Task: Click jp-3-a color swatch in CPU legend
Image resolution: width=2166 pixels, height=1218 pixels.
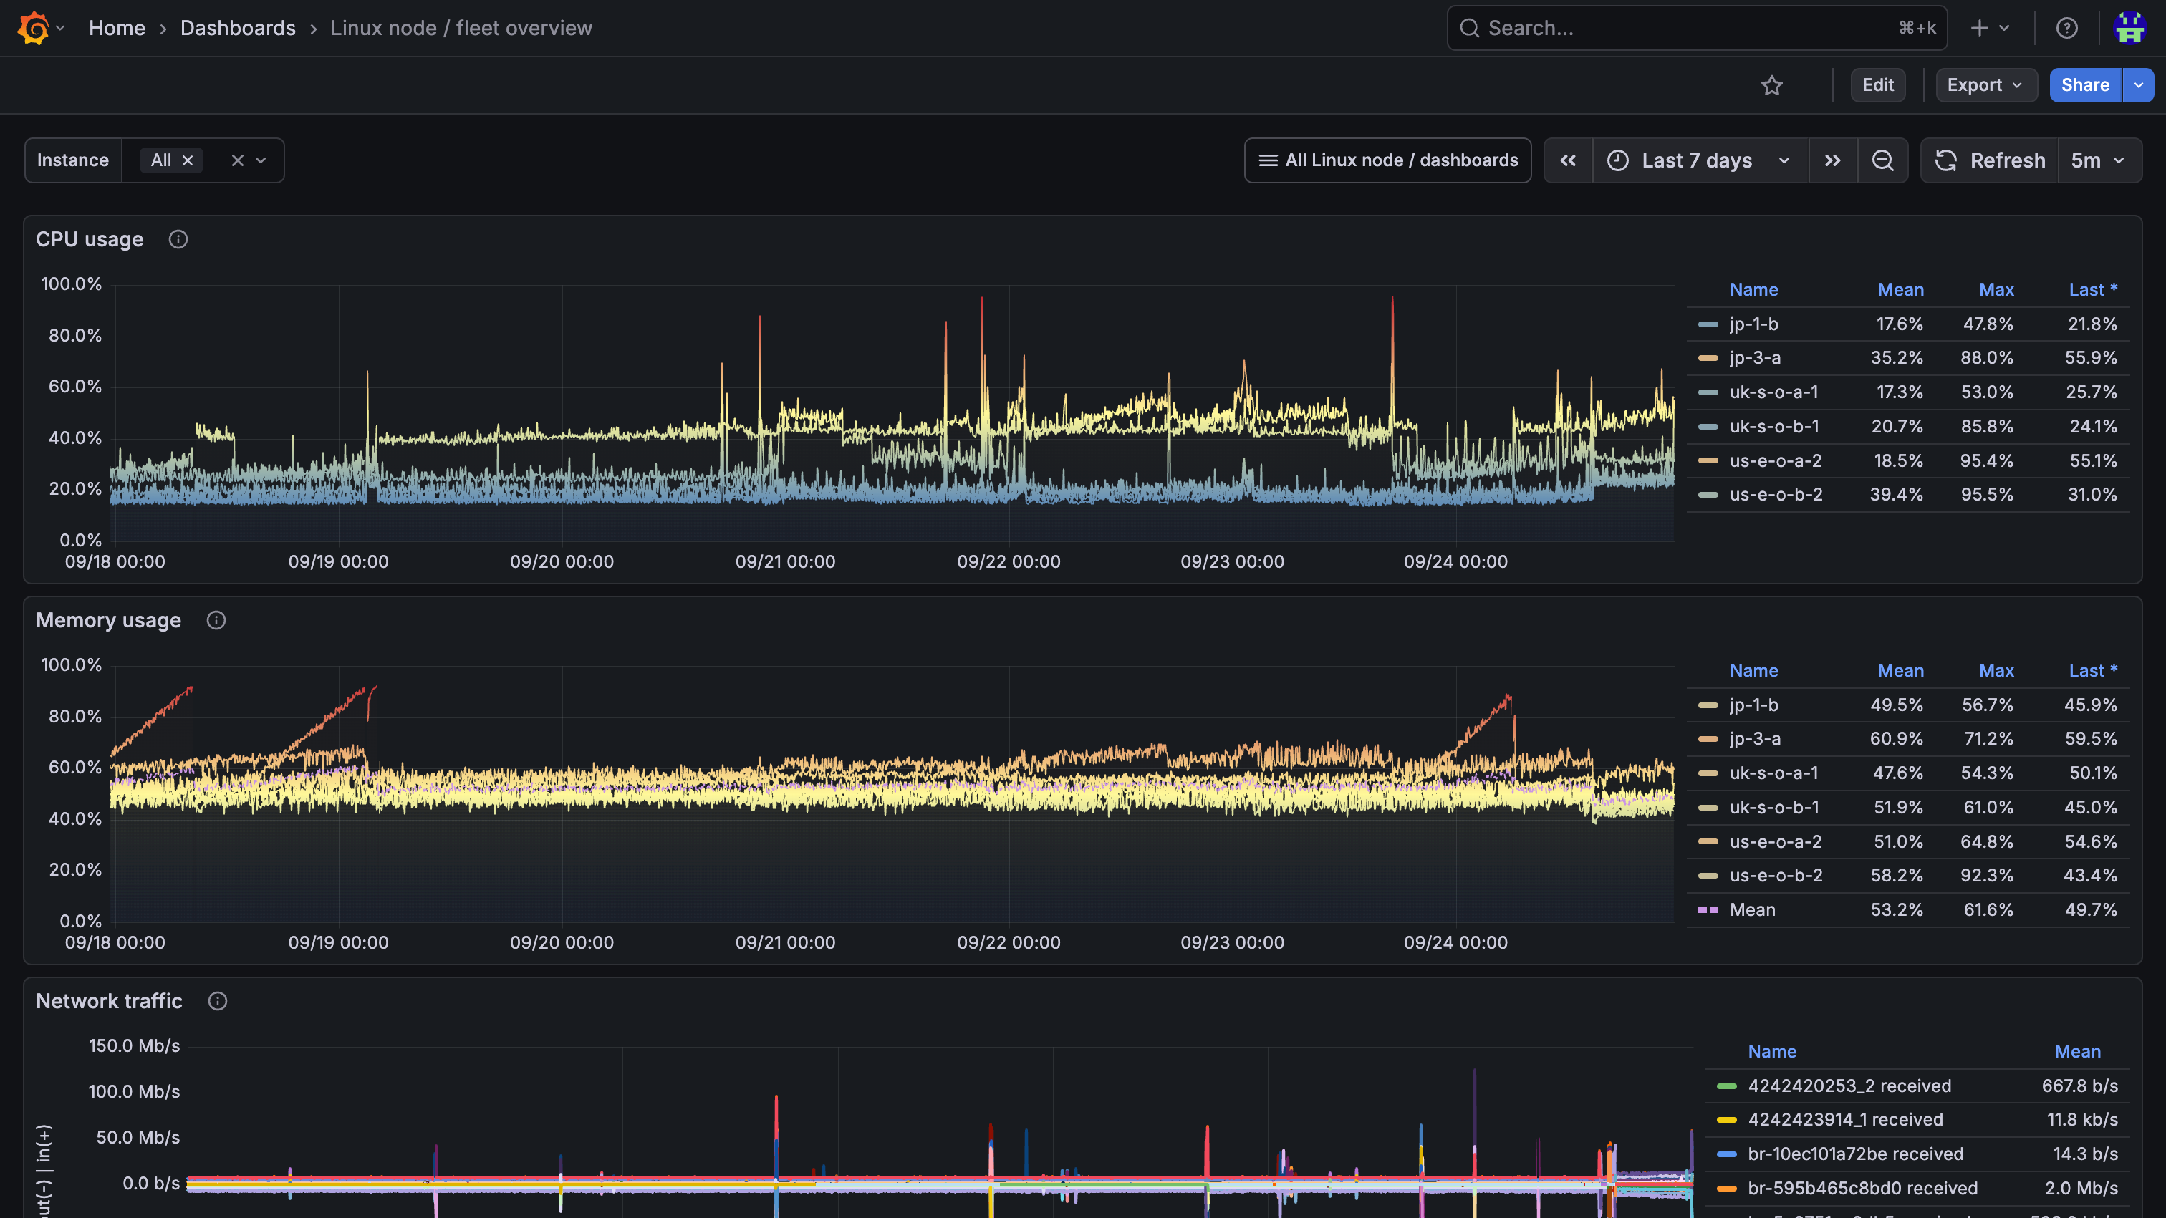Action: [1707, 358]
